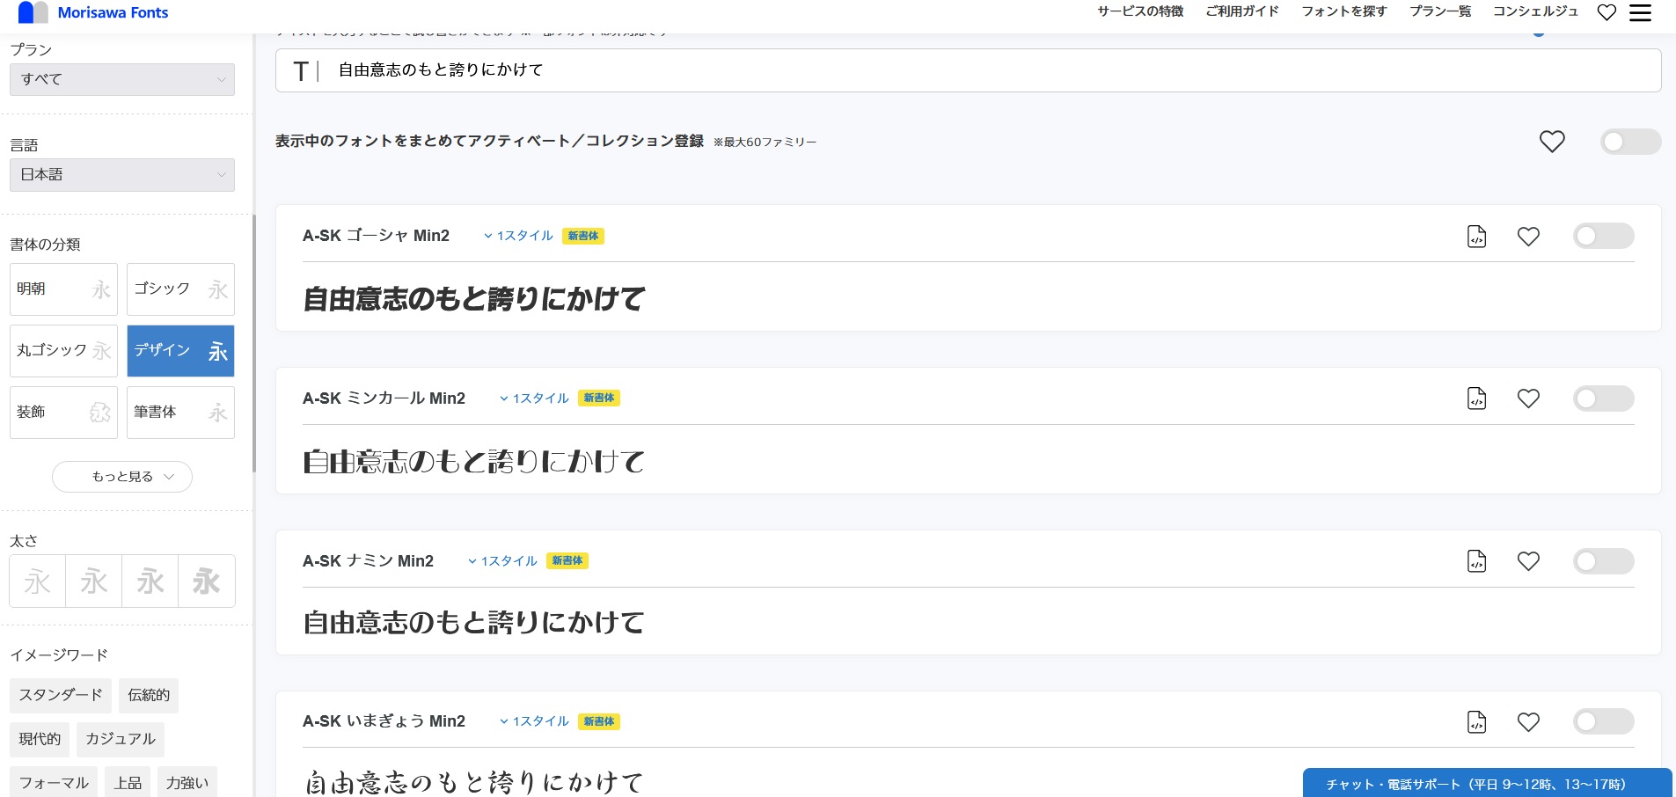Favorite all displayed fonts with heart icon

click(1552, 142)
